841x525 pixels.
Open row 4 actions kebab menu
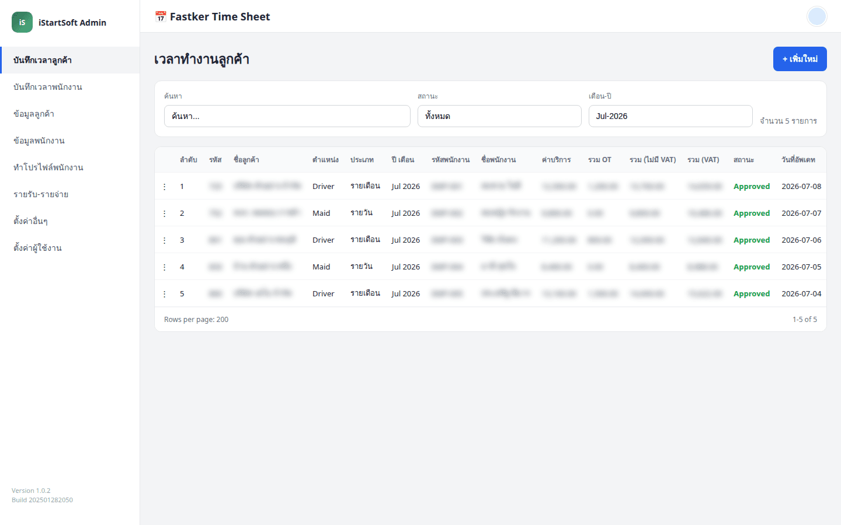tap(164, 267)
